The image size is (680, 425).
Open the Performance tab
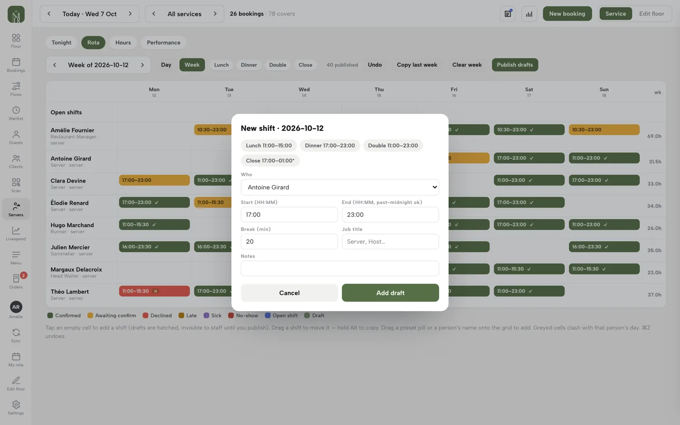[163, 42]
